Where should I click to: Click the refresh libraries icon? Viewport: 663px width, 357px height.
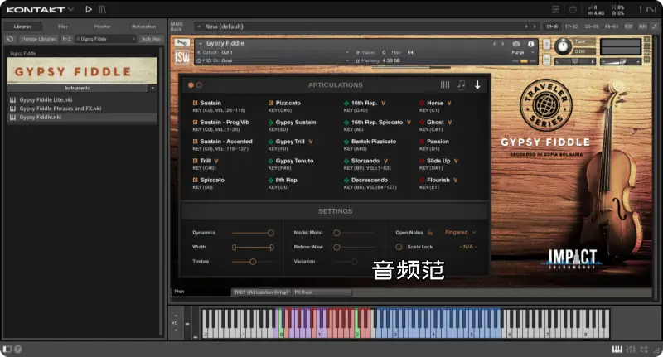(x=11, y=39)
